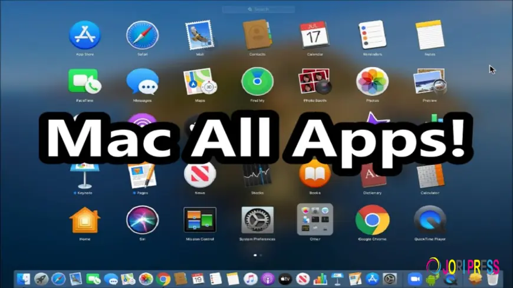Launch Reminders from the Launchpad grid
Screen dimensions: 513x288
(x=372, y=35)
